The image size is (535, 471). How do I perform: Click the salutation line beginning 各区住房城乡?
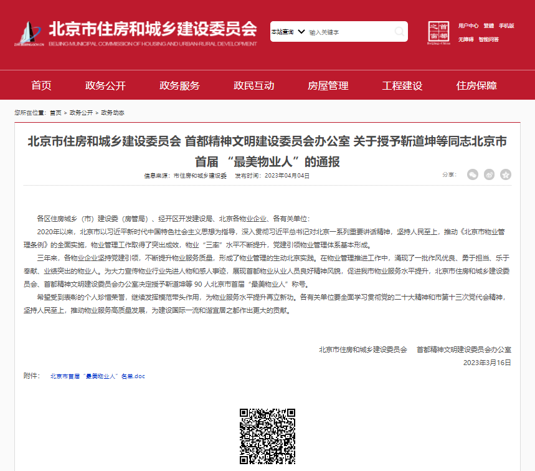click(173, 219)
